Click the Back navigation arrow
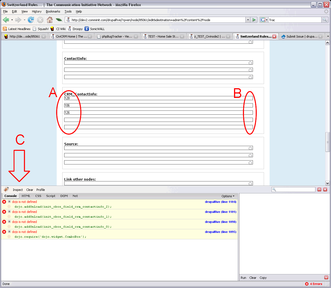Screen dimensions: 331x288 6,20
